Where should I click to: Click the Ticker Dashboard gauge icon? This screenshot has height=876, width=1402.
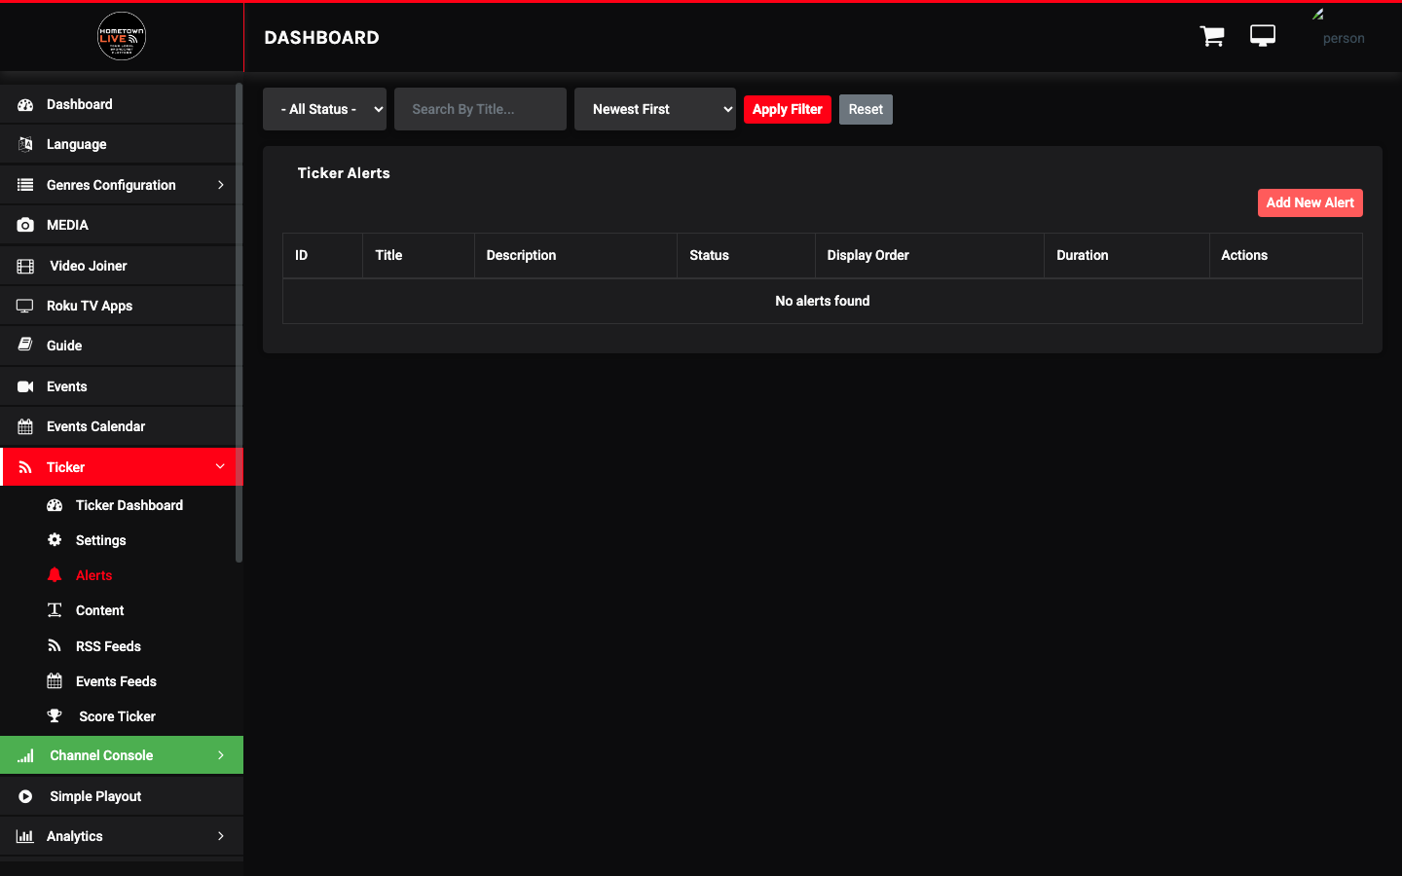tap(55, 505)
